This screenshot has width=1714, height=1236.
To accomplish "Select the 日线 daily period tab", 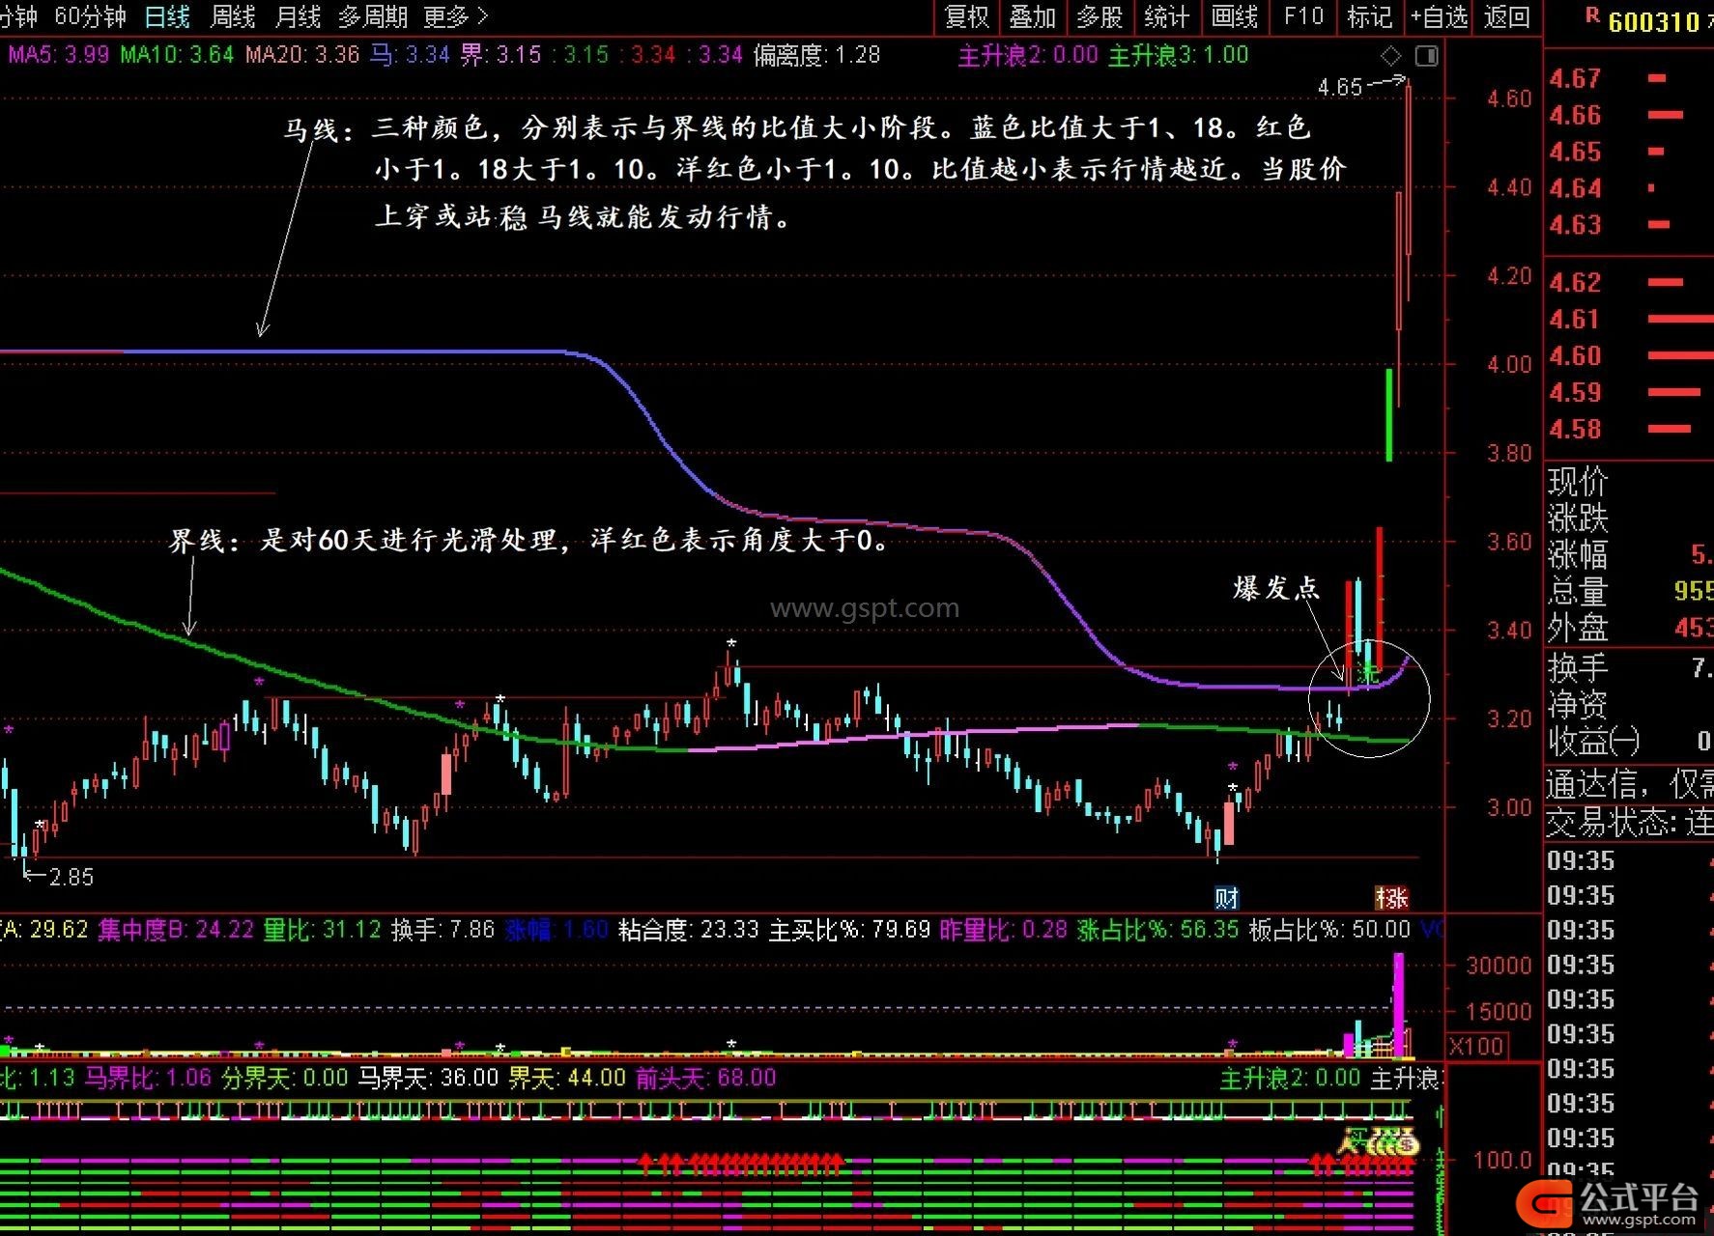I will [166, 16].
